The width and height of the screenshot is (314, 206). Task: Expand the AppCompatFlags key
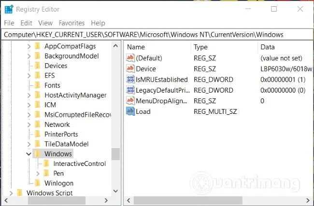coord(29,46)
